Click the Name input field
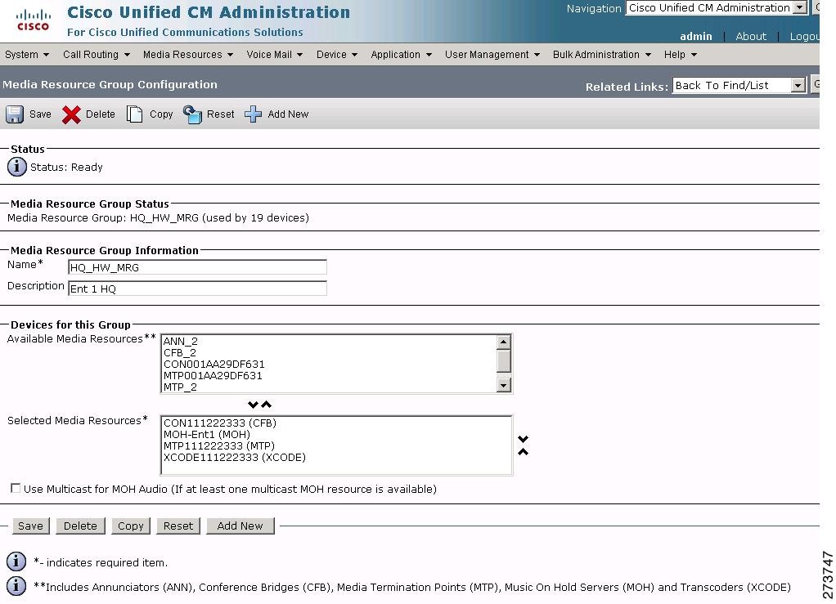This screenshot has height=604, width=836. point(197,266)
